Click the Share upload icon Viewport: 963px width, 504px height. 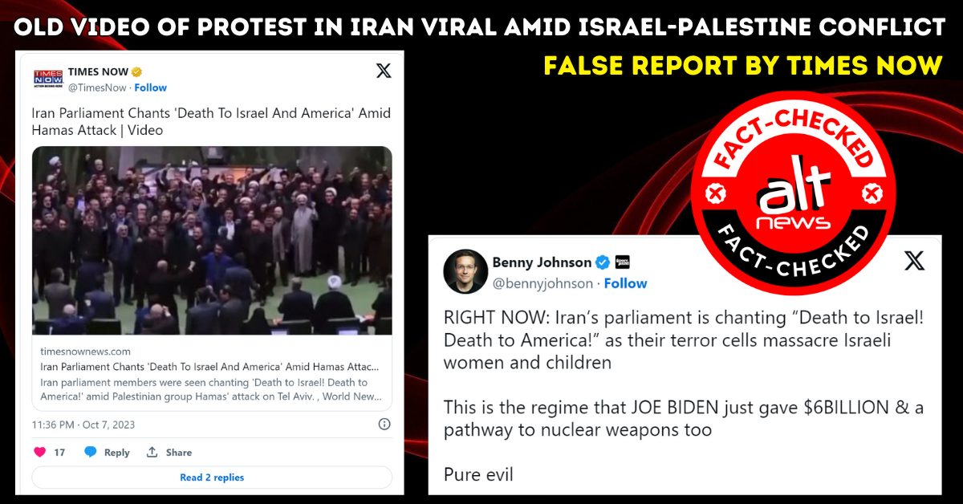[x=152, y=452]
